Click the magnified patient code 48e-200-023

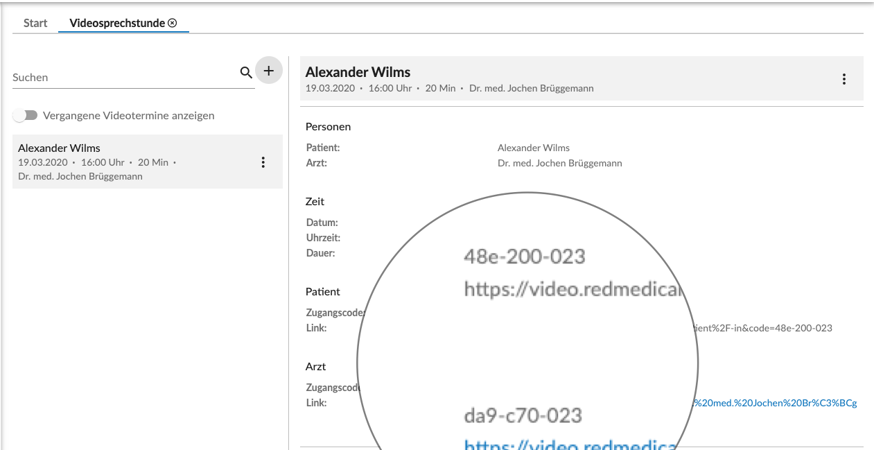tap(524, 257)
